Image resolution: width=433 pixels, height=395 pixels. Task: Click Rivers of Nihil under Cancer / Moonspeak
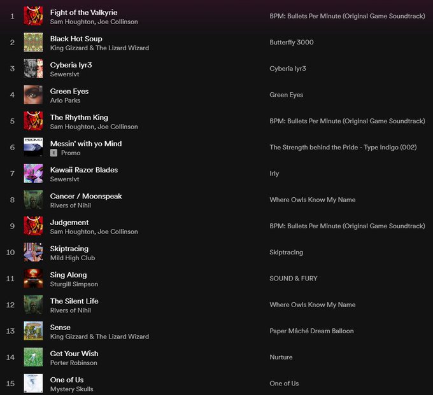[71, 205]
